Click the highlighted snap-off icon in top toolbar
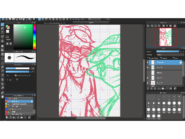Viewport: 185px width, 139px height. pyautogui.click(x=39, y=19)
